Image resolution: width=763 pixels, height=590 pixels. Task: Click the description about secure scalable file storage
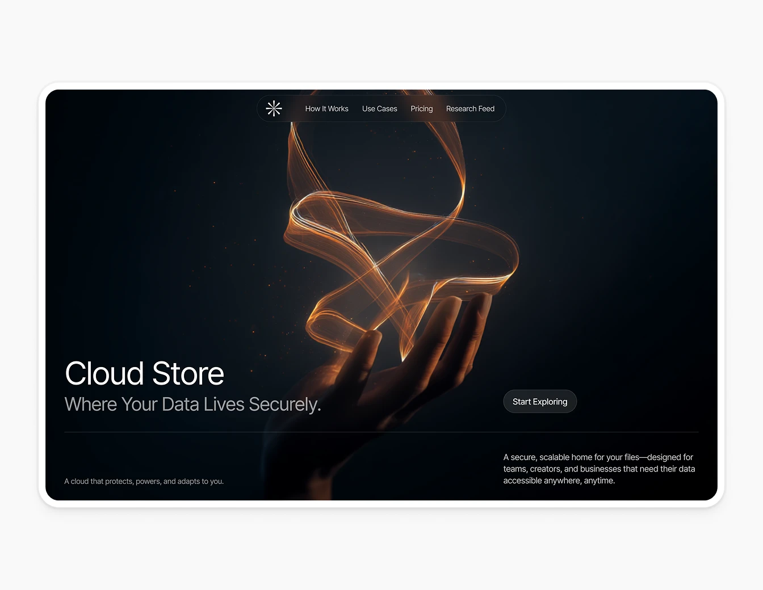tap(599, 469)
